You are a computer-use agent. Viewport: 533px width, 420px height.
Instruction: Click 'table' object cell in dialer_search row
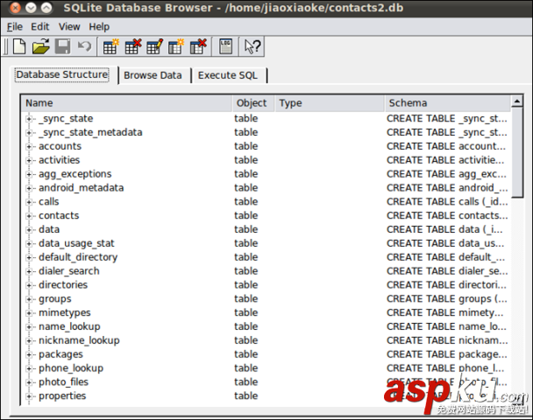(246, 271)
